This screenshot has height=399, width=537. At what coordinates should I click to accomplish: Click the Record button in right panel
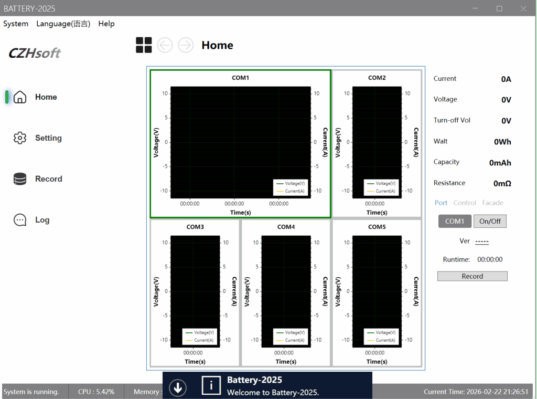click(472, 276)
